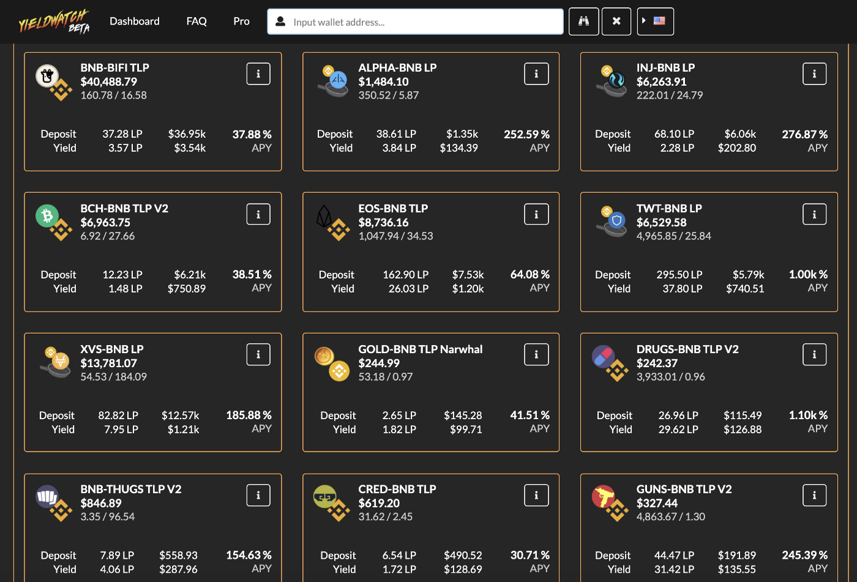
Task: View BCH-BNB TLP V2 info details
Action: coord(258,214)
